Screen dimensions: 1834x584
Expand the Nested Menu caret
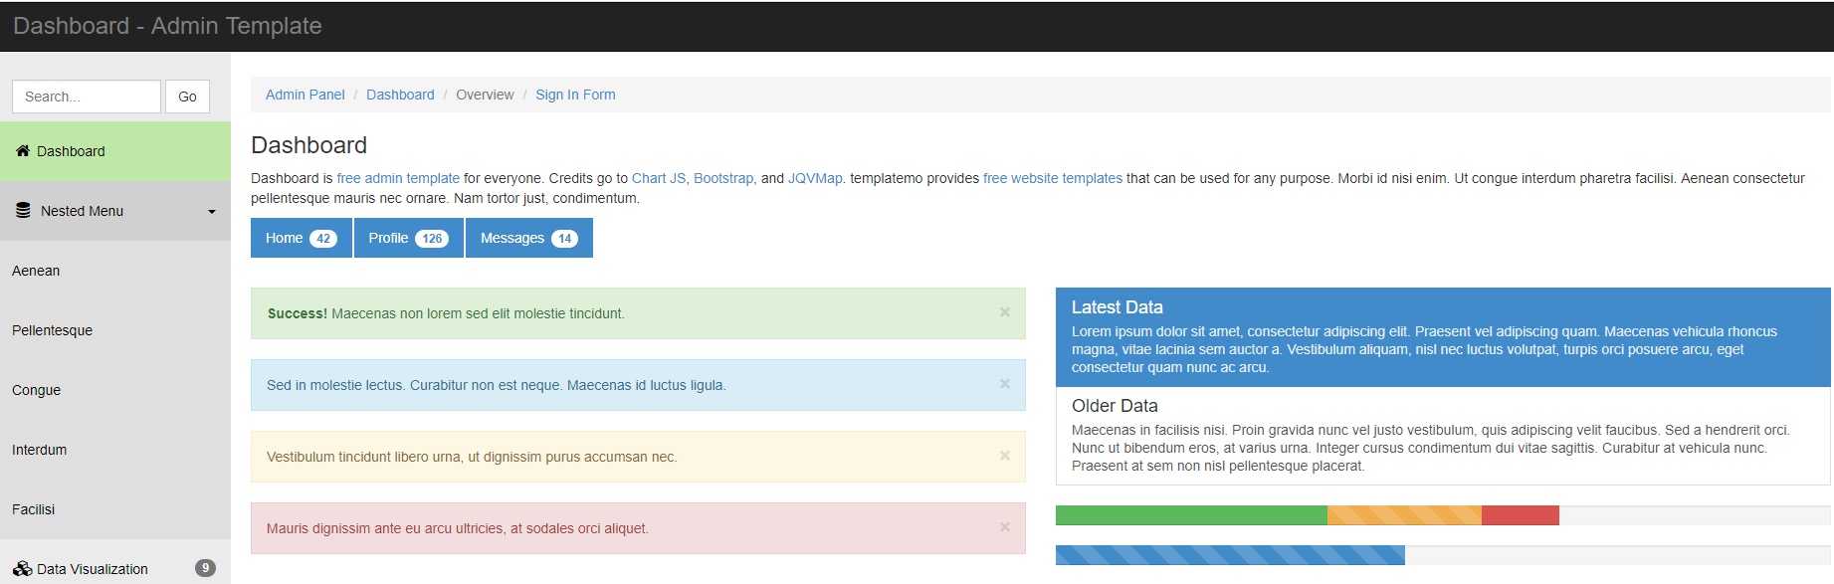[211, 212]
